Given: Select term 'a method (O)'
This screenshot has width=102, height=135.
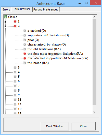Looking at the screenshot, I should [37, 31].
